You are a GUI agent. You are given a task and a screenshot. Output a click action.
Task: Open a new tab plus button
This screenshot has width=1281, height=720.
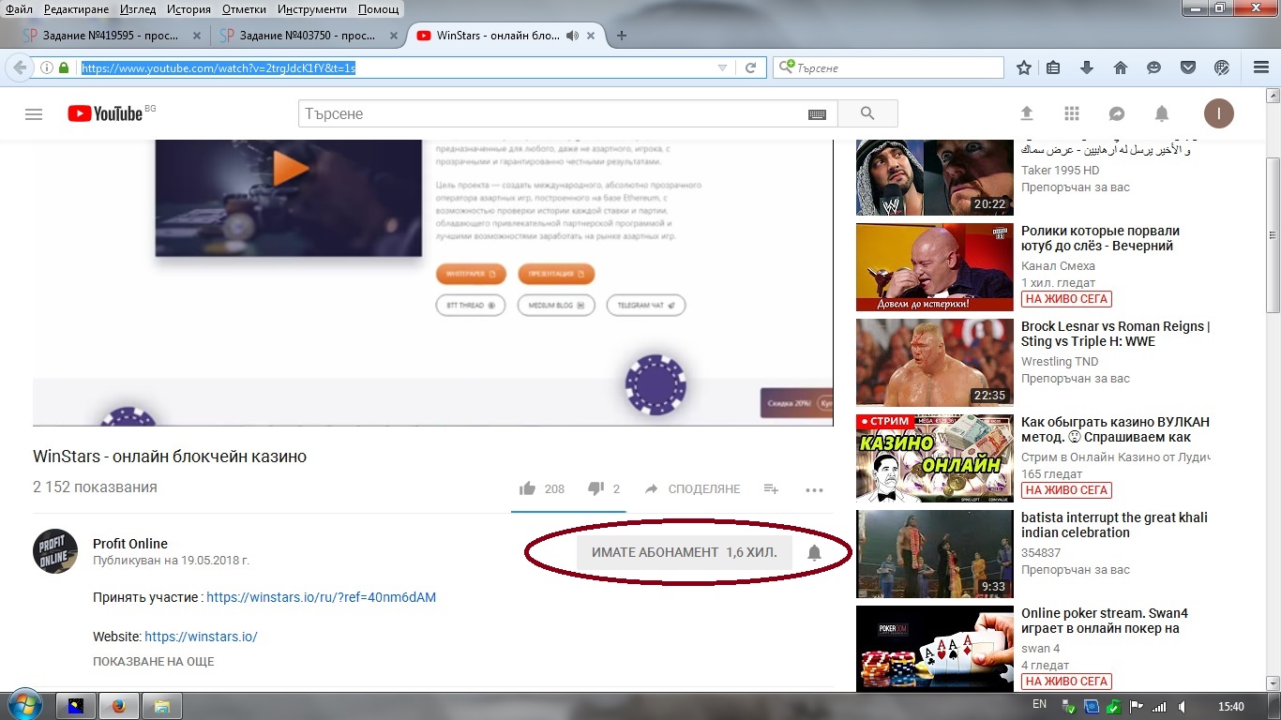tap(621, 36)
